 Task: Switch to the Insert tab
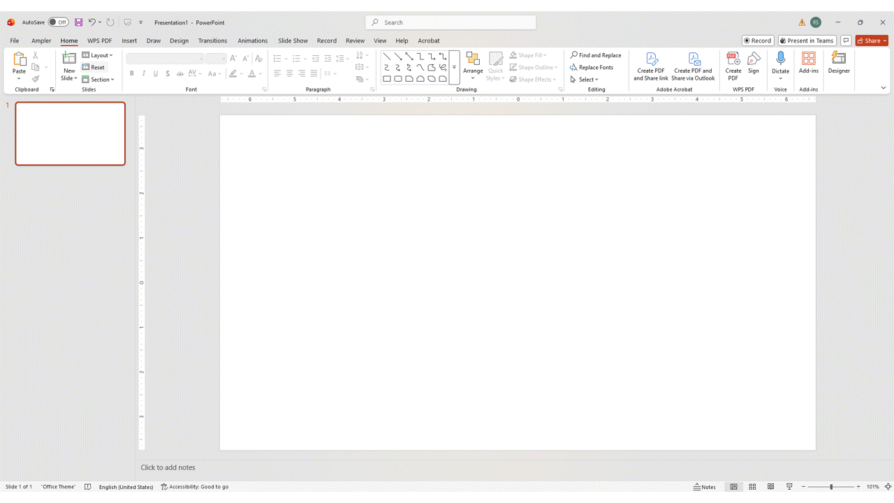(129, 41)
